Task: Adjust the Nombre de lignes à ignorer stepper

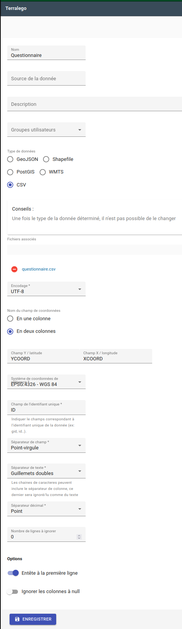Action: click(x=79, y=537)
